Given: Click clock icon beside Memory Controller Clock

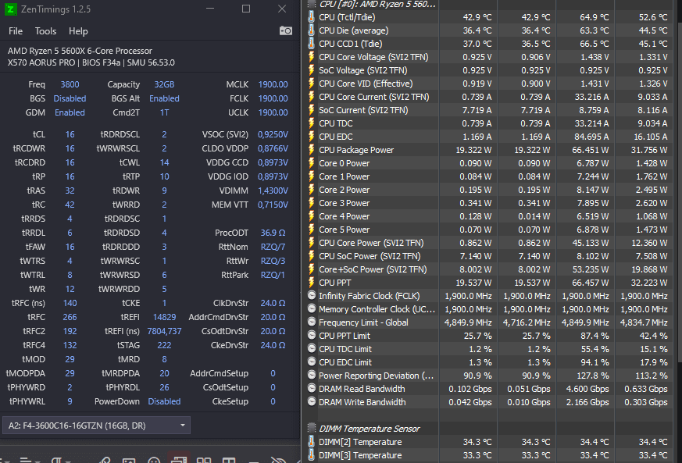Looking at the screenshot, I should 312,309.
